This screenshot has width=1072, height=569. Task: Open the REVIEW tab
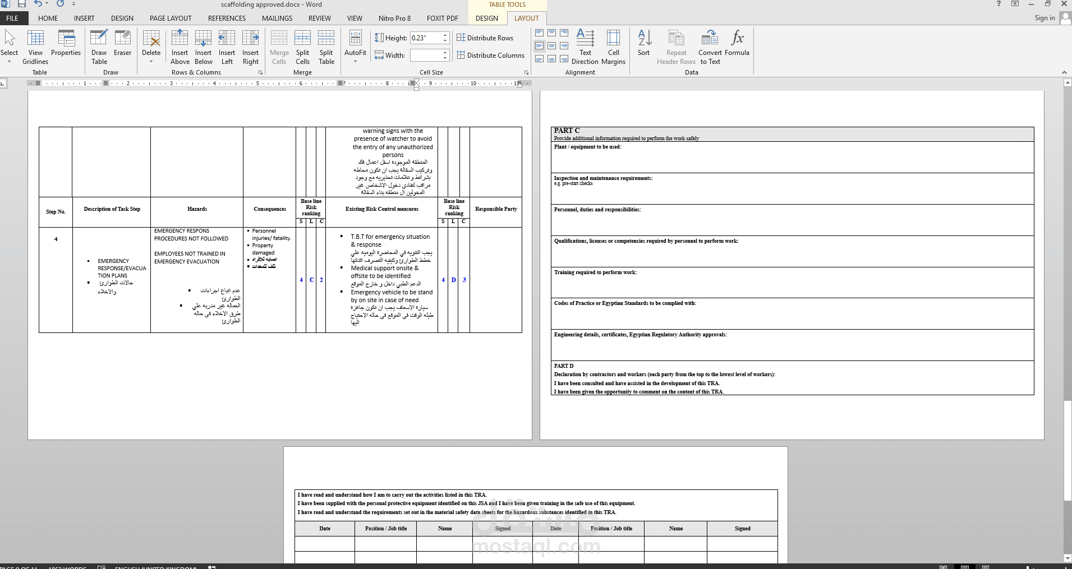(x=320, y=18)
